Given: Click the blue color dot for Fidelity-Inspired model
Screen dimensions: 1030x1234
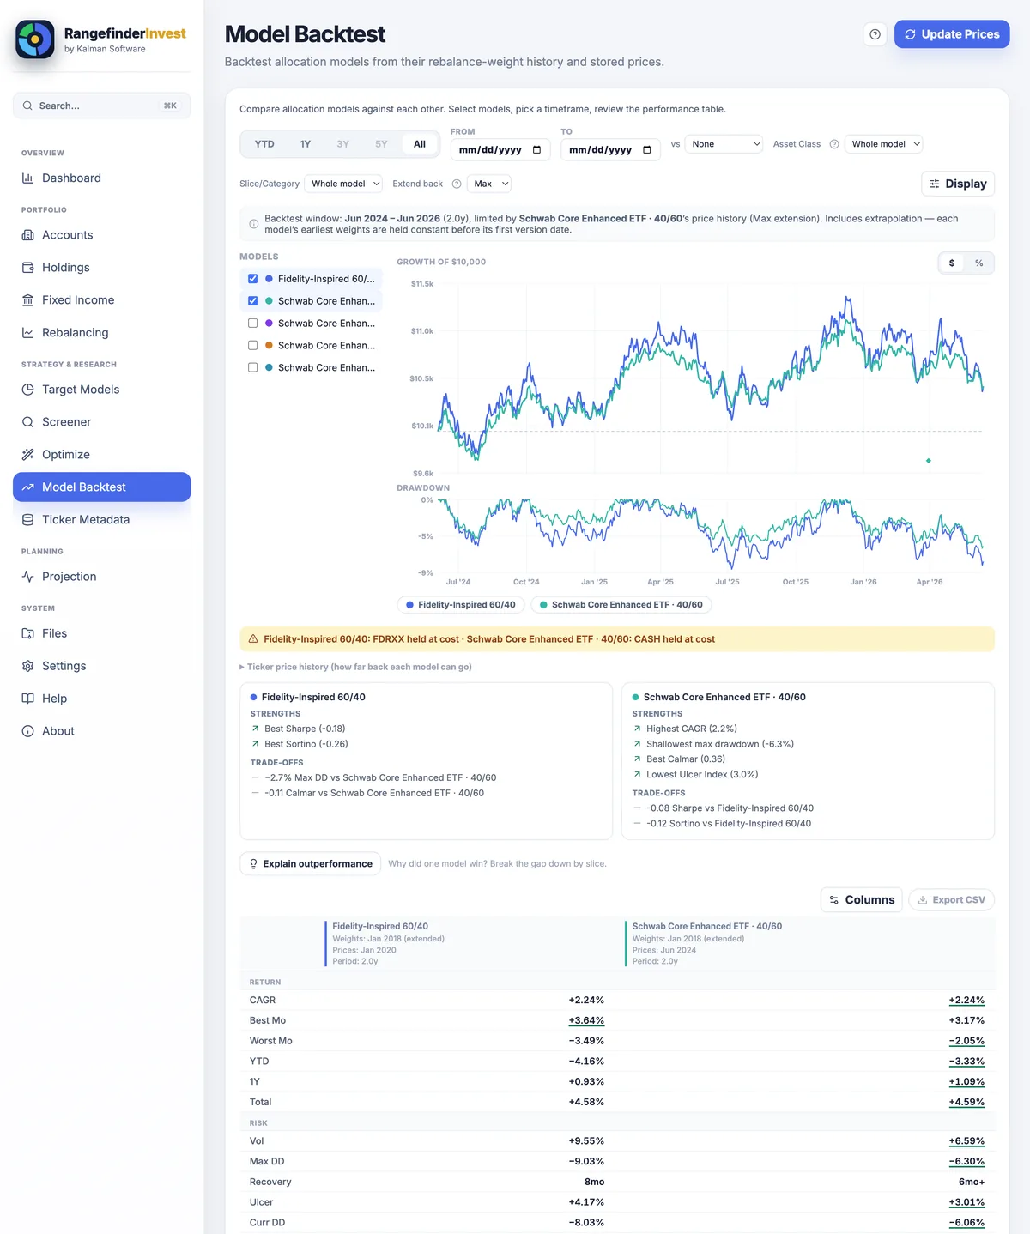Looking at the screenshot, I should pos(270,279).
